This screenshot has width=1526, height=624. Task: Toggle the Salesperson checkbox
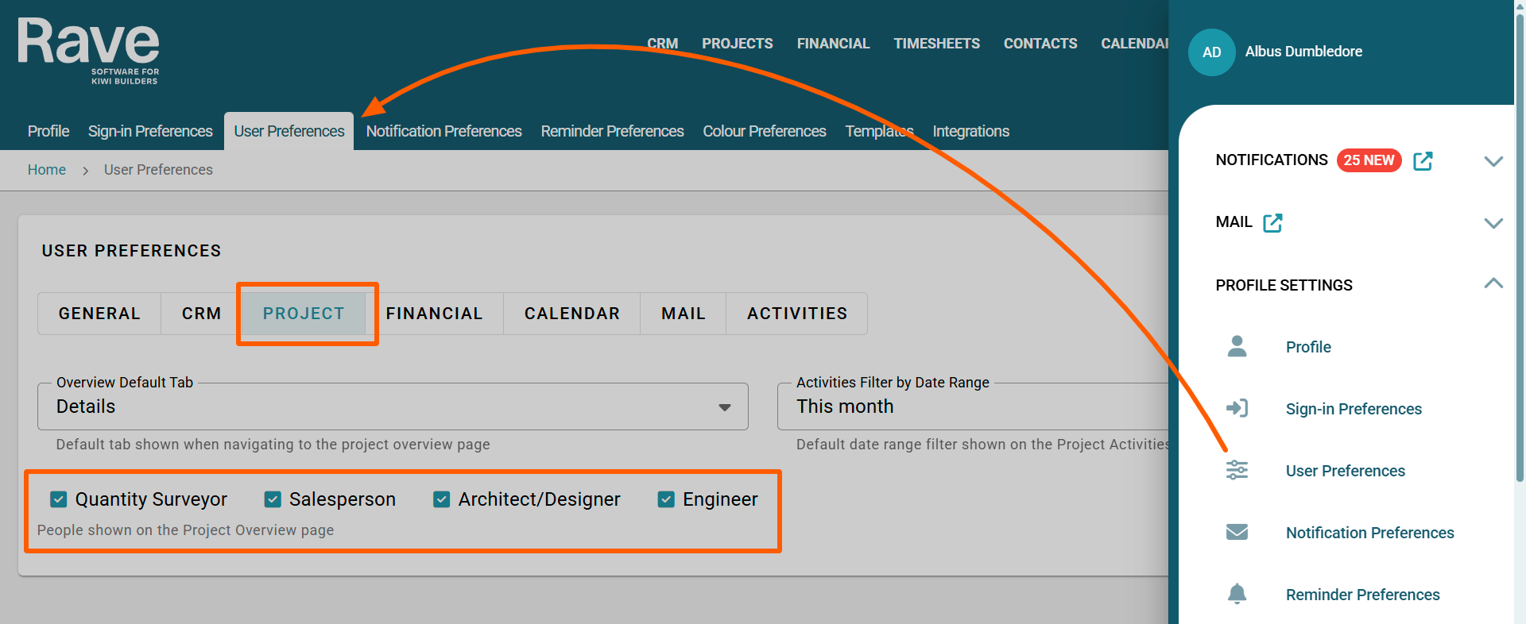(x=273, y=499)
